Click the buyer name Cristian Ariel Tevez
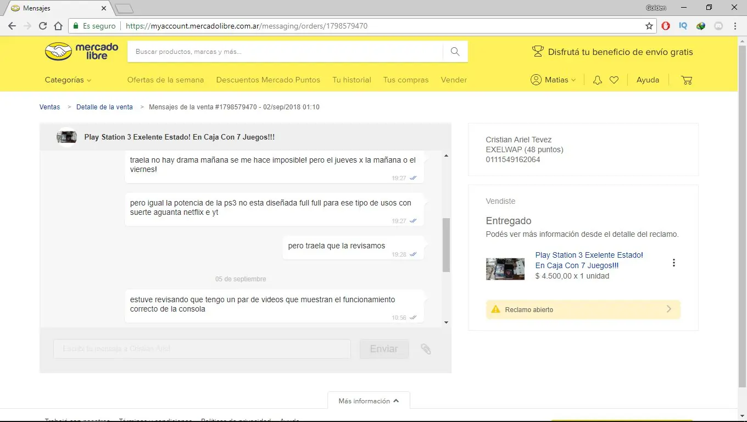 pyautogui.click(x=519, y=140)
